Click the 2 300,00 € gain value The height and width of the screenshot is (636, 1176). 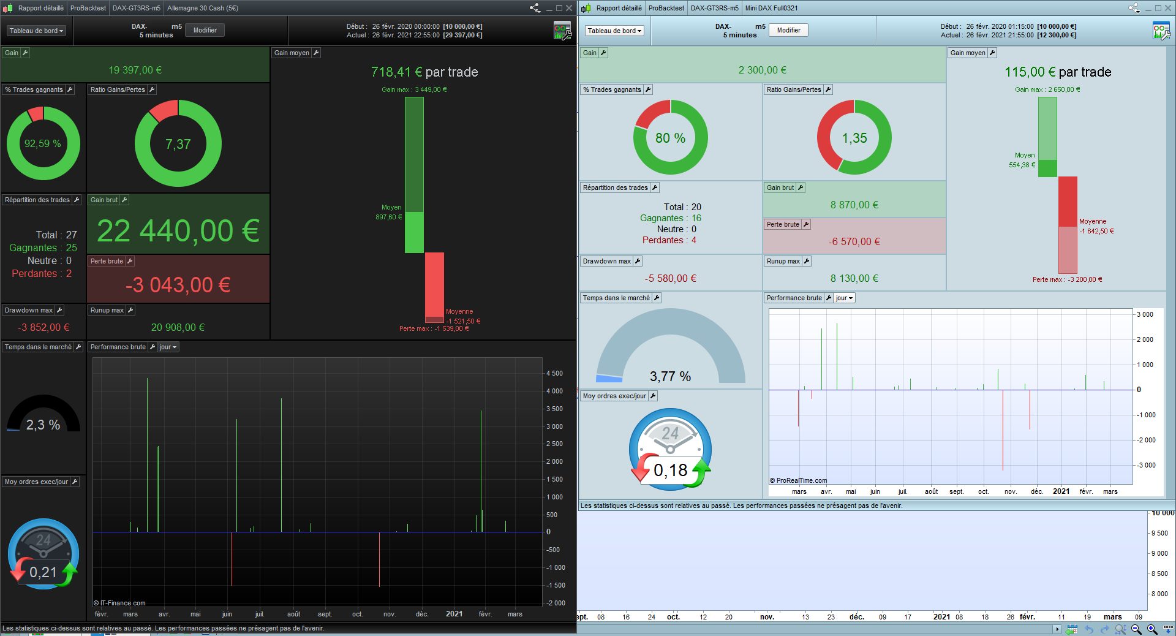click(763, 70)
